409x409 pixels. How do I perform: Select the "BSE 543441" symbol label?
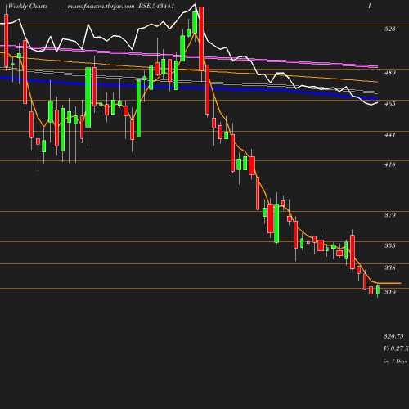(156, 7)
